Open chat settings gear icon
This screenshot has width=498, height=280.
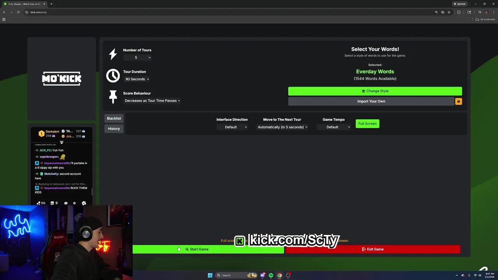click(74, 203)
